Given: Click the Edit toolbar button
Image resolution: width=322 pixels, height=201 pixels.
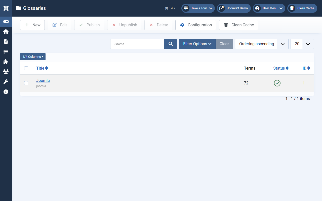Looking at the screenshot, I should pyautogui.click(x=59, y=25).
